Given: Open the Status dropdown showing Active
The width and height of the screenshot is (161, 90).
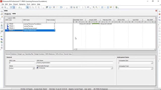Looking at the screenshot, I should [33, 68].
